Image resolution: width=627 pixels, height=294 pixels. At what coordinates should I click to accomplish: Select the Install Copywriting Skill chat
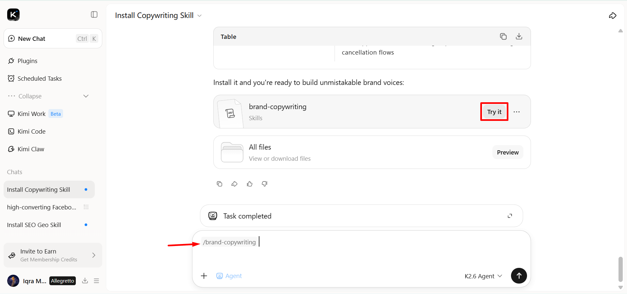49,189
